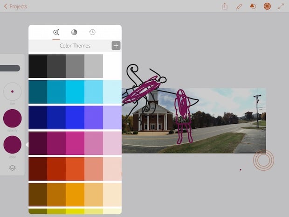This screenshot has width=289, height=217.
Task: Select the navy blue swatch
Action: (x=38, y=117)
